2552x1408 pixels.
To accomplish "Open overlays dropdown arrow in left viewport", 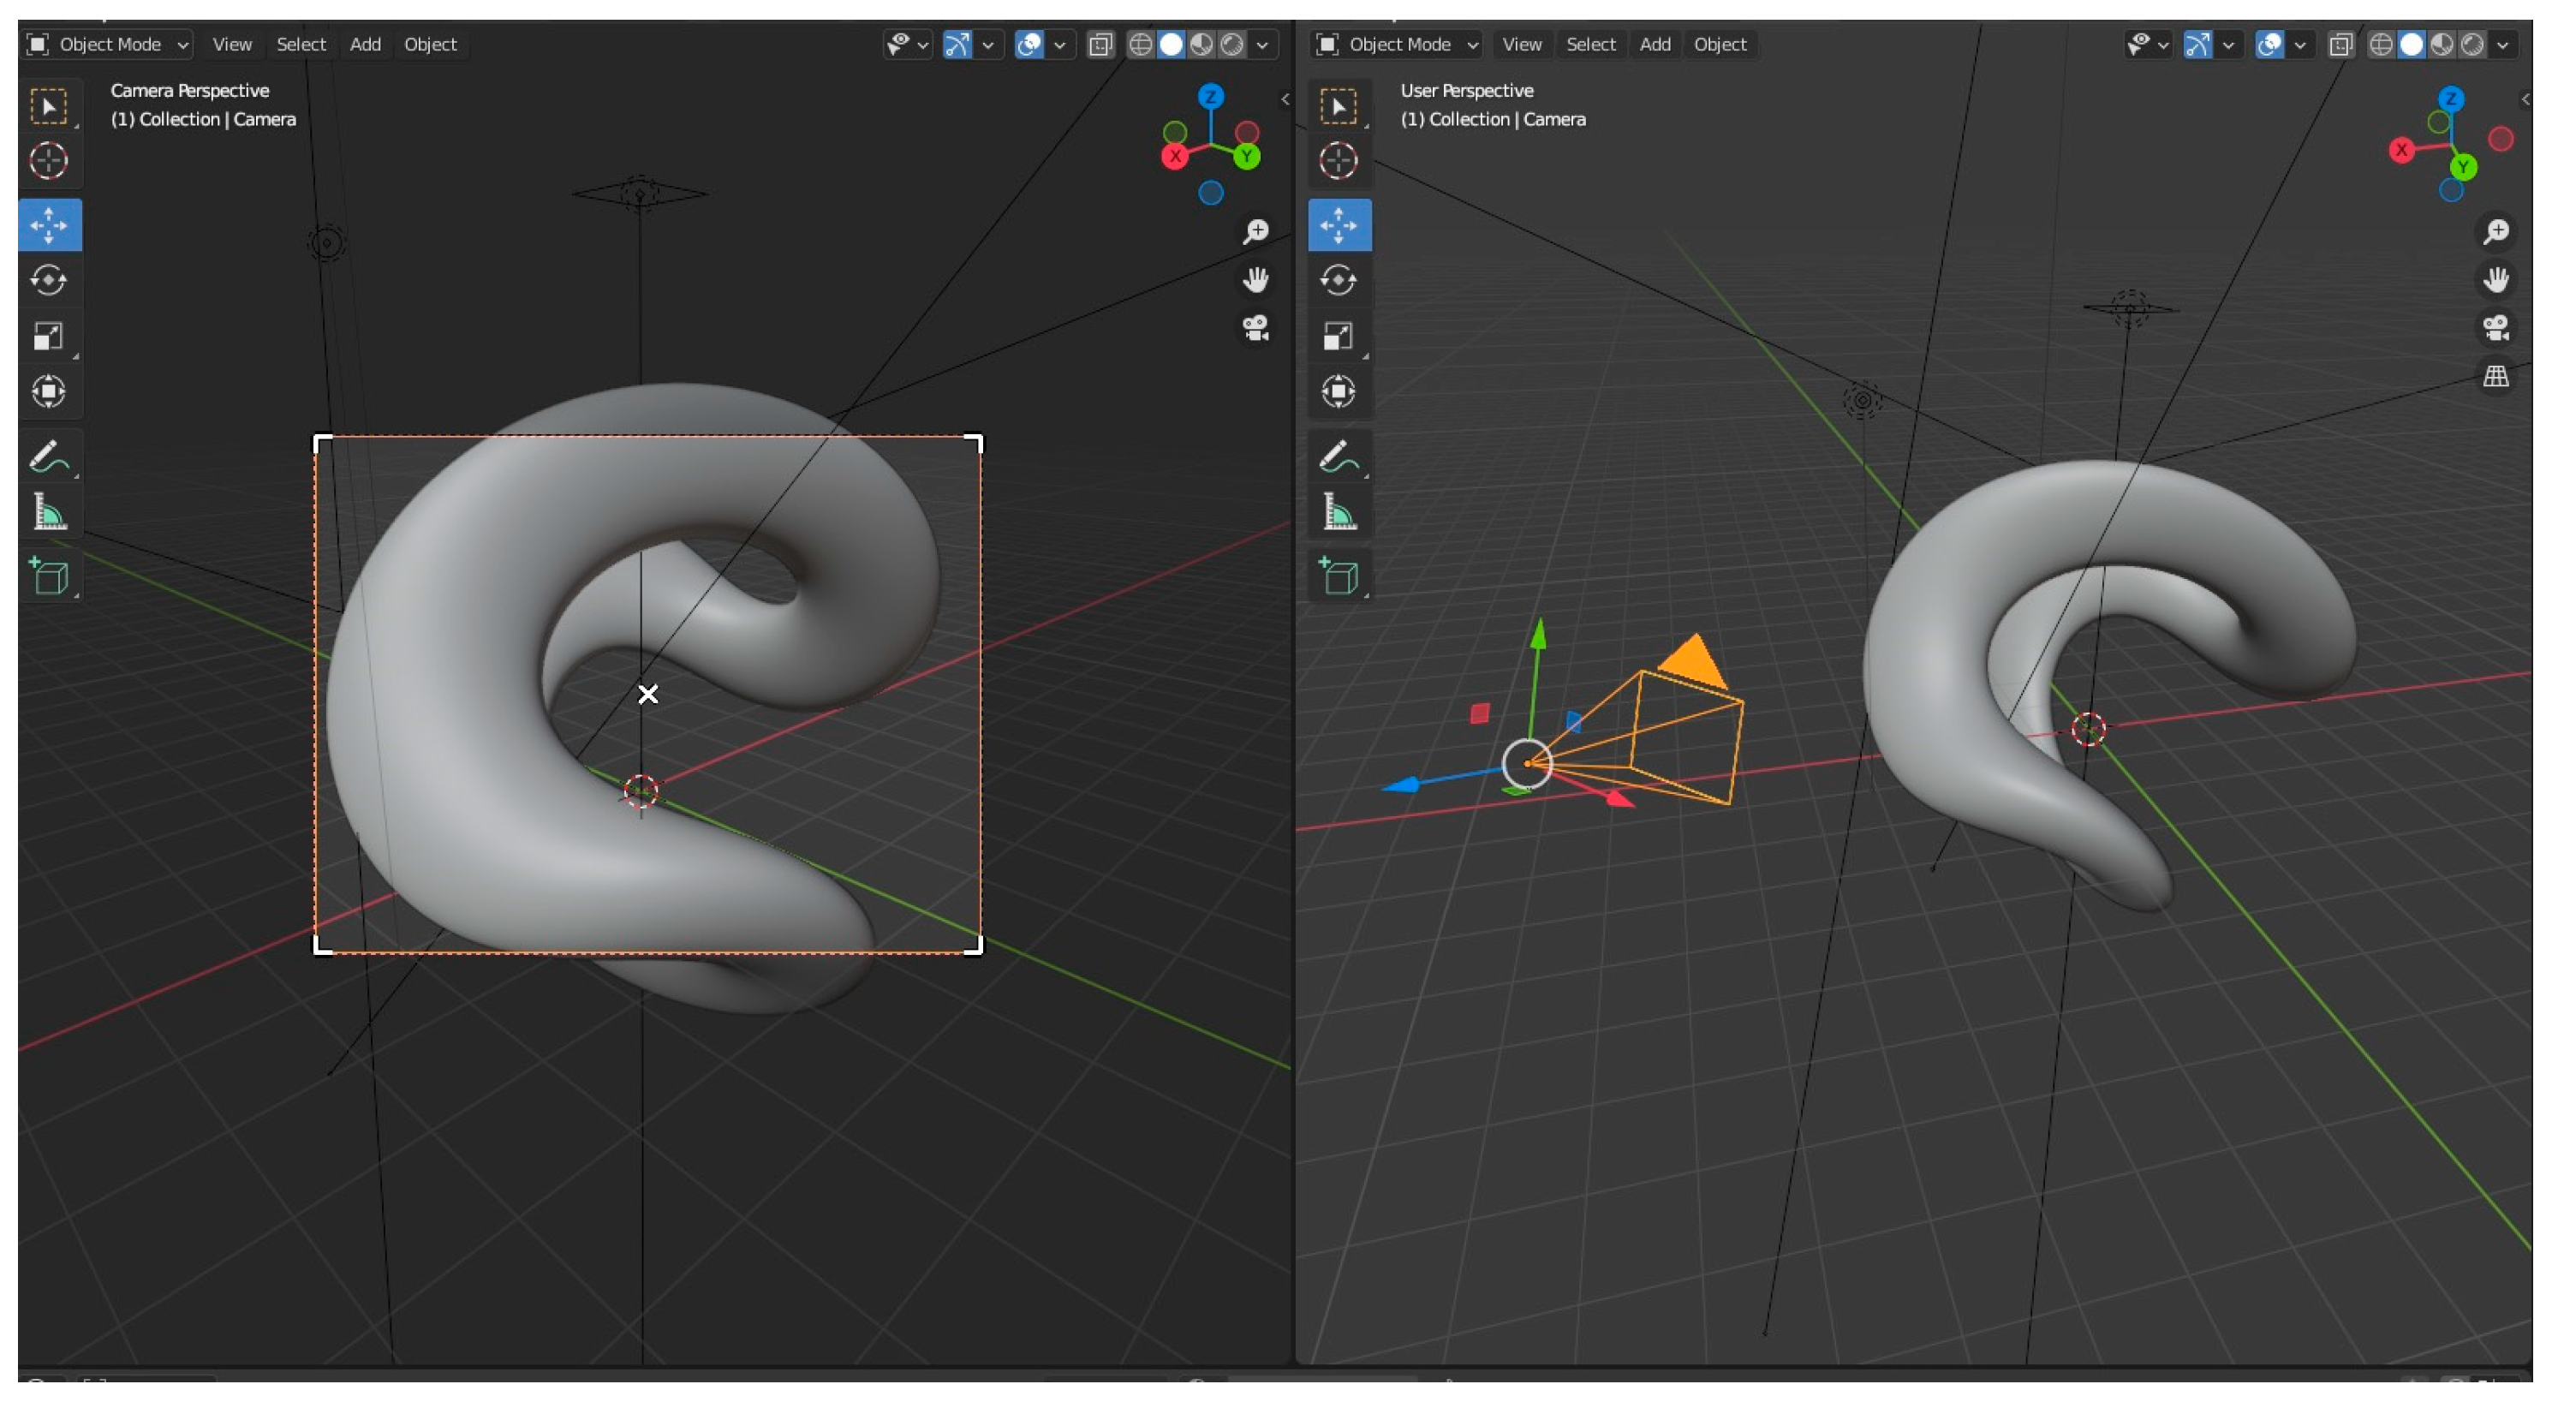I will click(x=1059, y=45).
